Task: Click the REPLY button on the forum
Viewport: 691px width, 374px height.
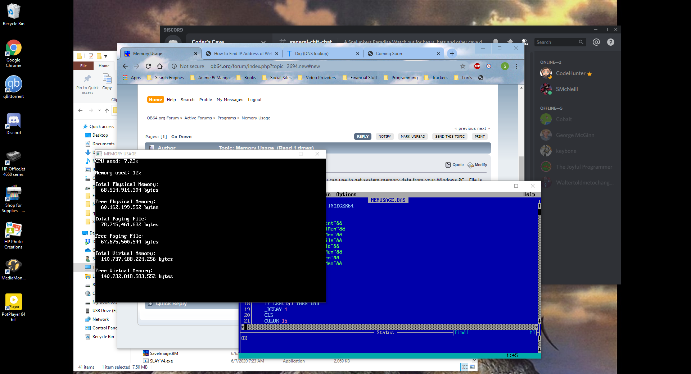Action: pyautogui.click(x=362, y=137)
